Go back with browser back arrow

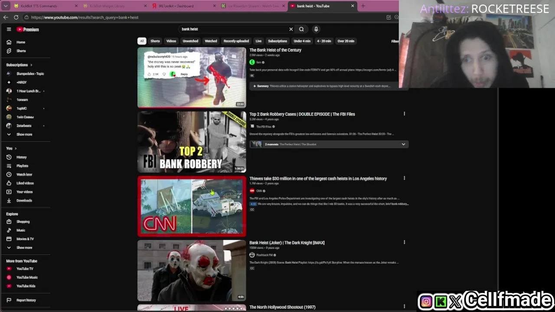coord(6,17)
